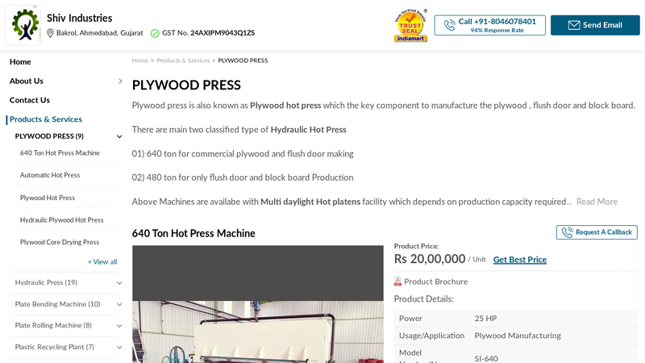This screenshot has height=363, width=645.
Task: Request a callback for the hot press
Action: 597,232
